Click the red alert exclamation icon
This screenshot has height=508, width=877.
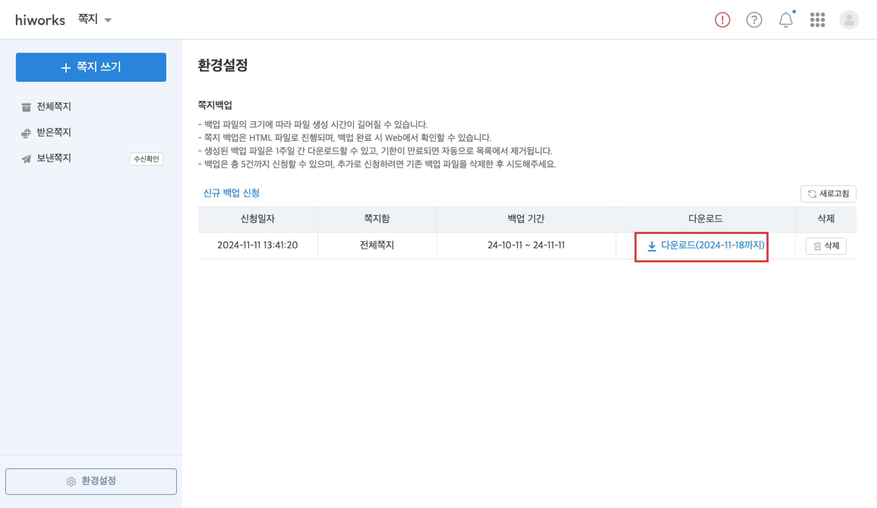[722, 20]
